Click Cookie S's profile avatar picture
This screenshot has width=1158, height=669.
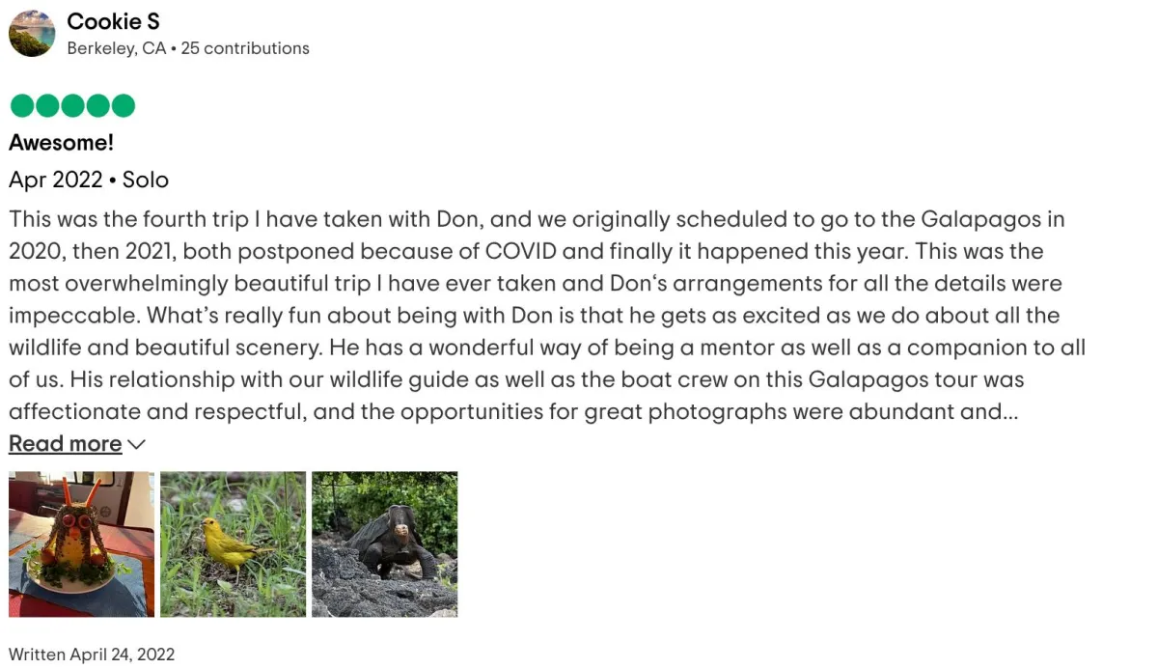point(32,34)
